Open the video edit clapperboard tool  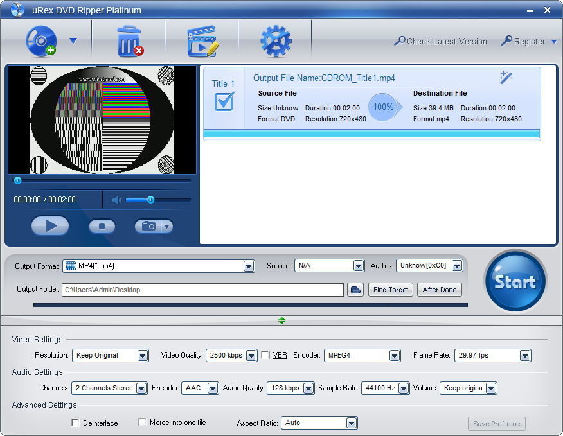(x=203, y=41)
